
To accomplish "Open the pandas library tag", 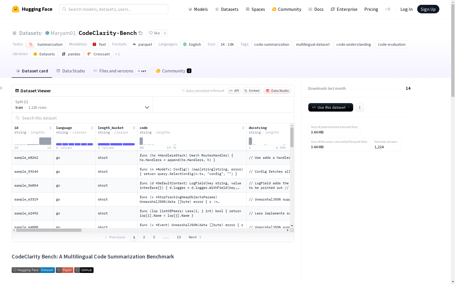I will tap(71, 54).
